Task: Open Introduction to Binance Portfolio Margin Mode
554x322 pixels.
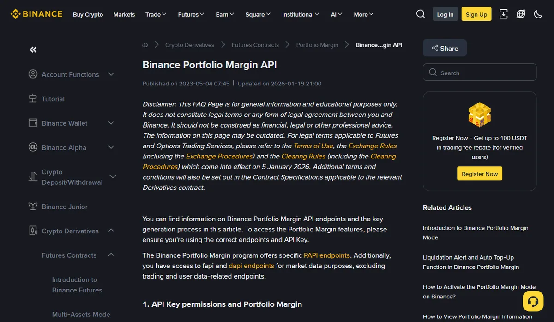Action: click(x=476, y=232)
